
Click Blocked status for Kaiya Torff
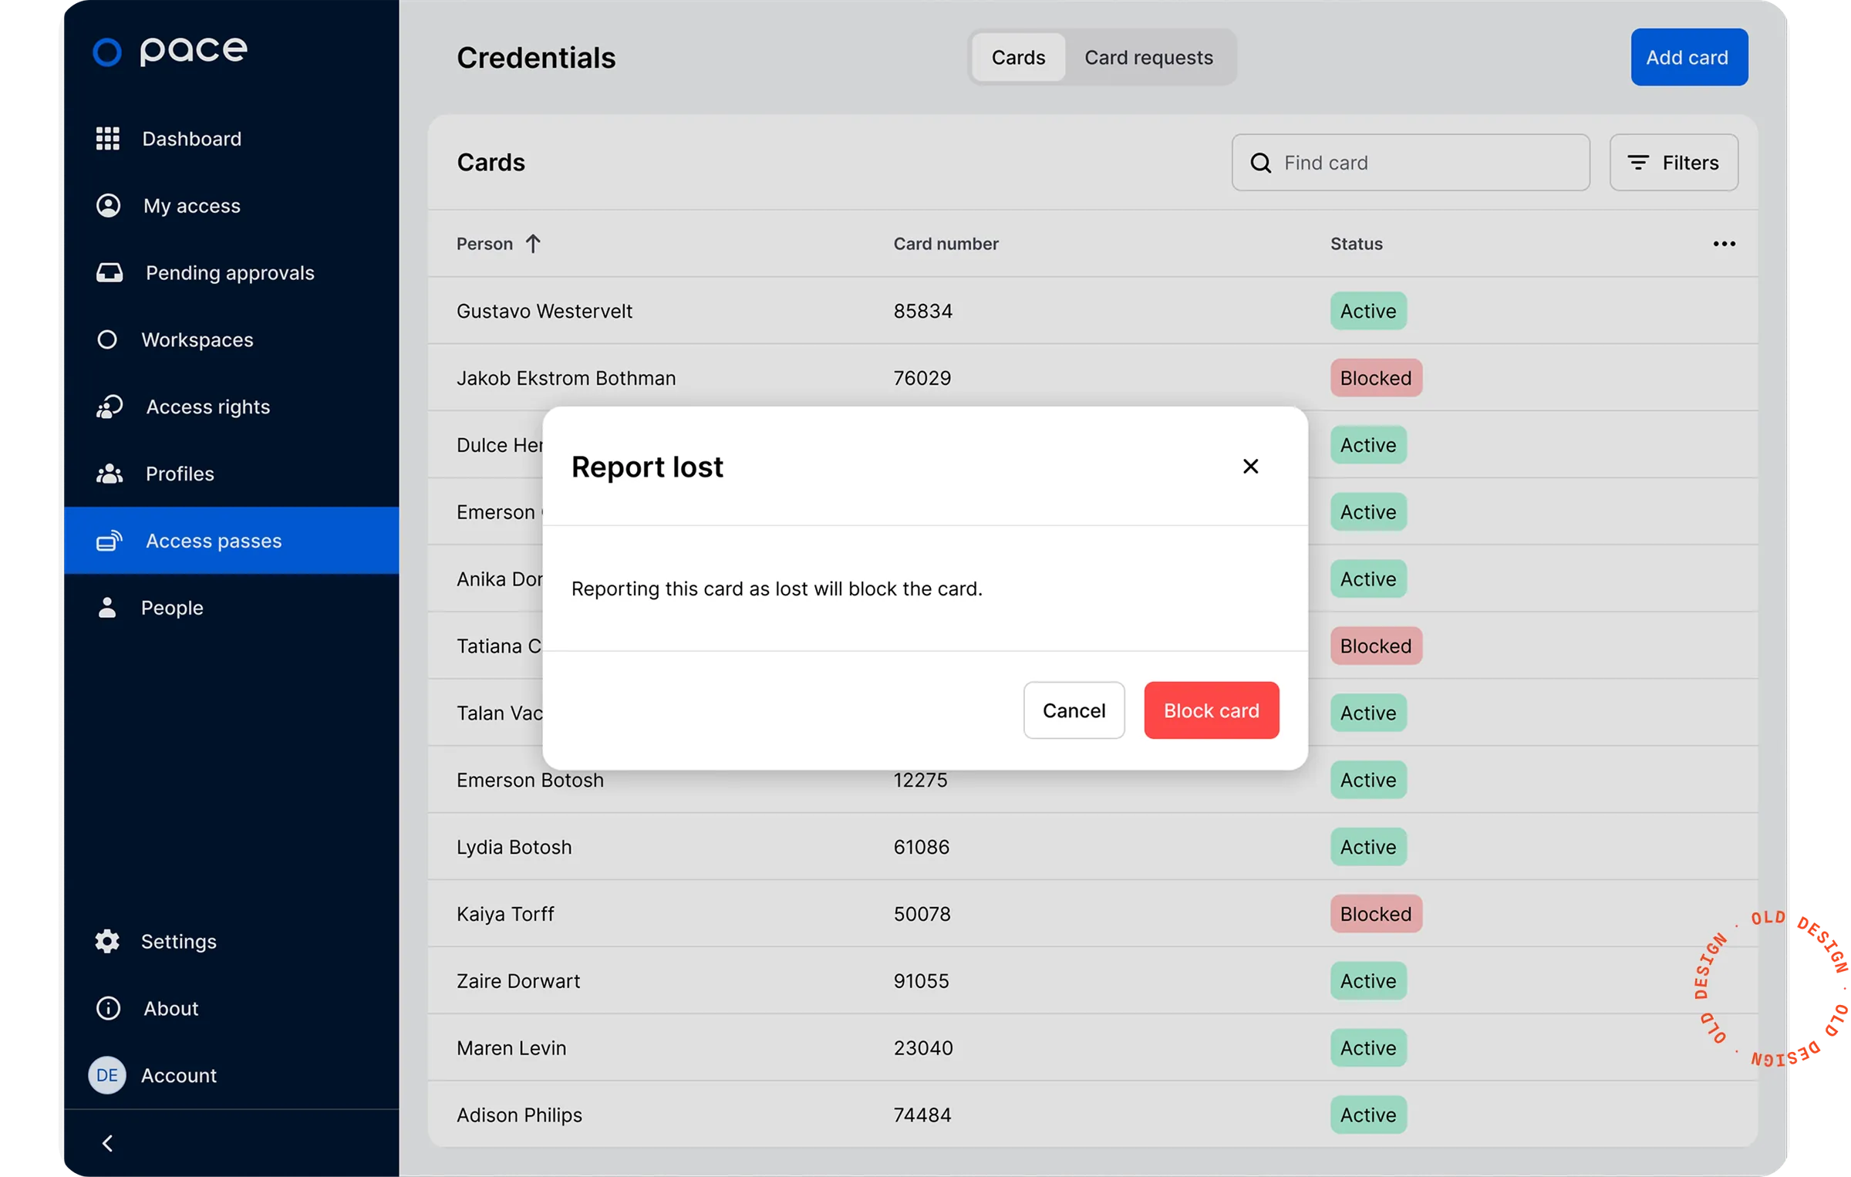tap(1375, 914)
